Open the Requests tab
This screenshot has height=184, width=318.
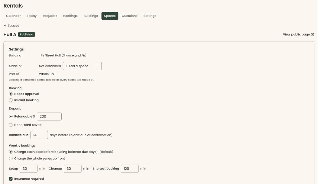50,16
